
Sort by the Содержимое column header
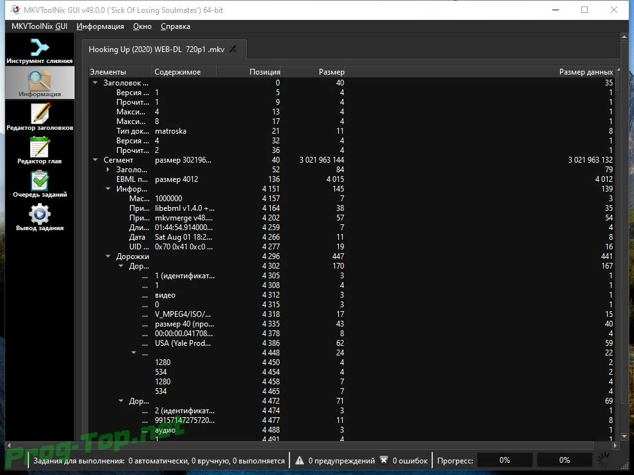[185, 72]
